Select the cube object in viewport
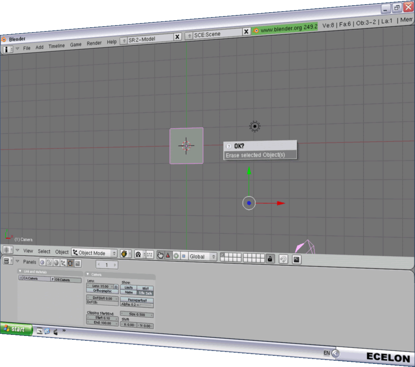 [x=187, y=146]
